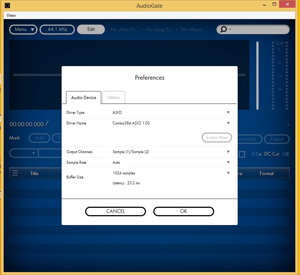Click OK in the Preferences dialog
300x275 pixels.
[183, 211]
